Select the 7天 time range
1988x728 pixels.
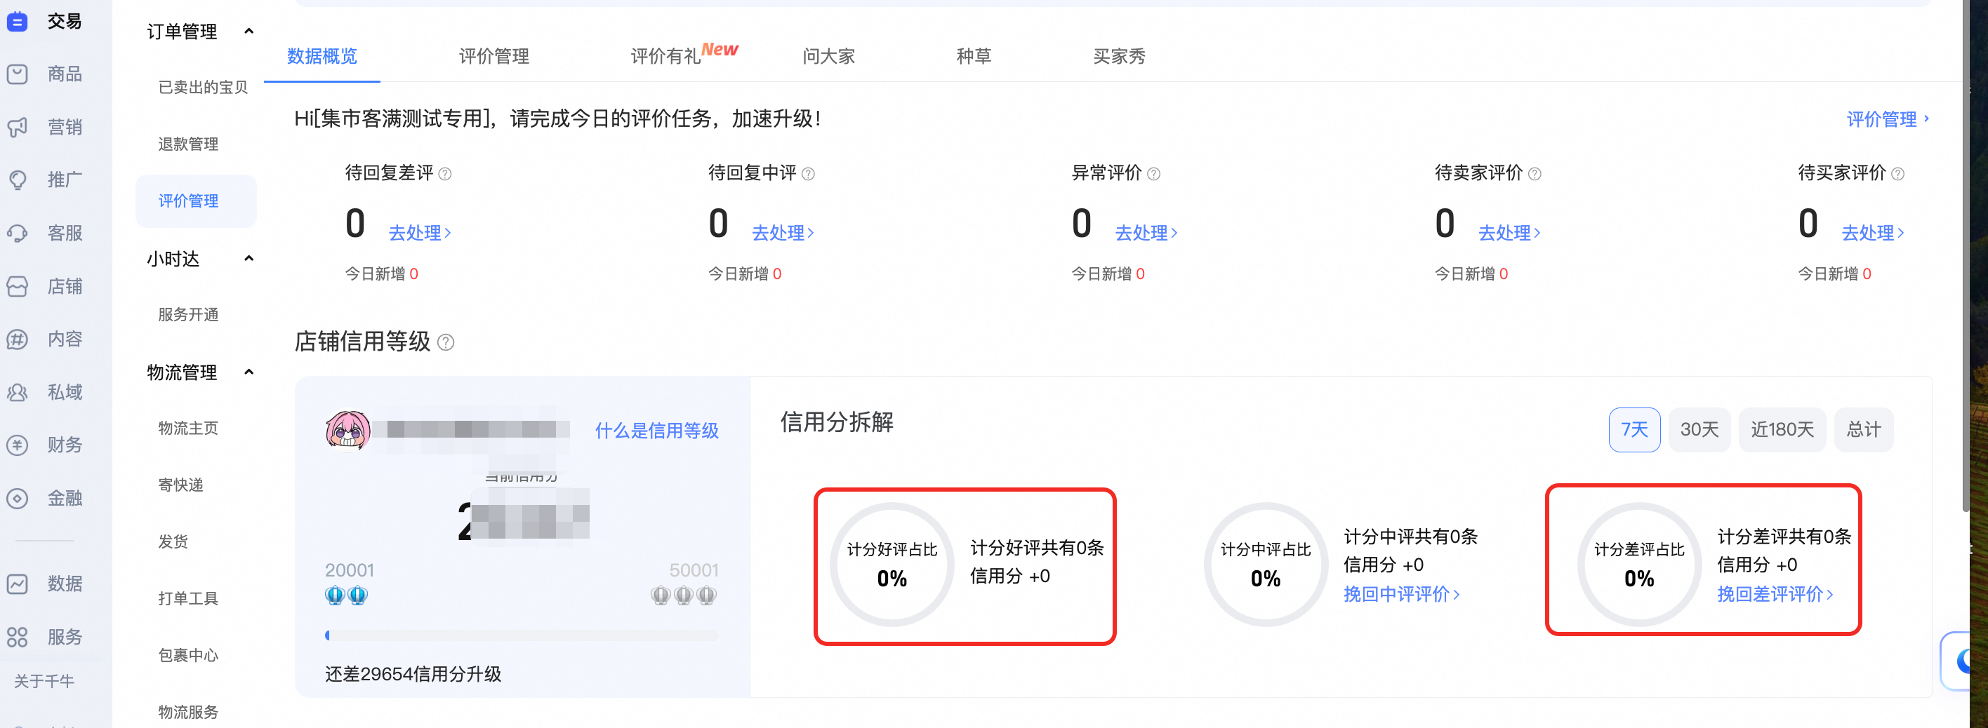[1634, 429]
